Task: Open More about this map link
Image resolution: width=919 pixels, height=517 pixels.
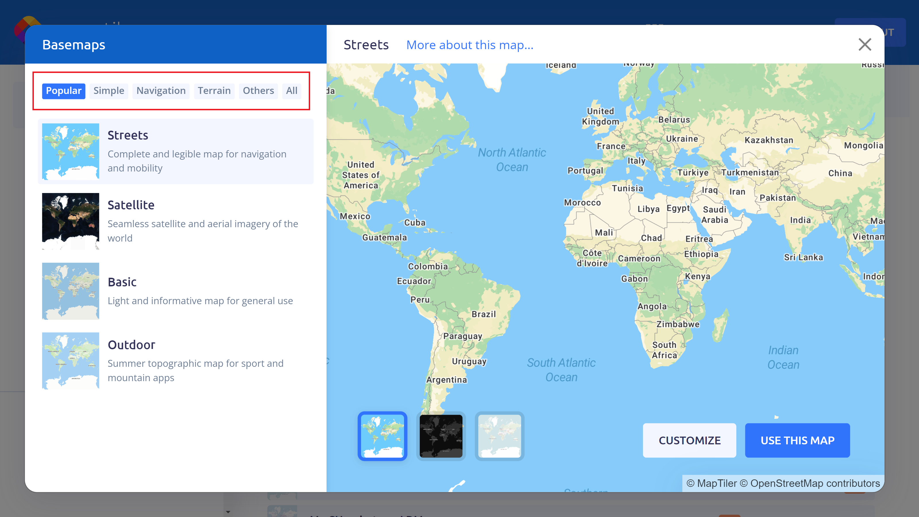Action: pyautogui.click(x=470, y=44)
